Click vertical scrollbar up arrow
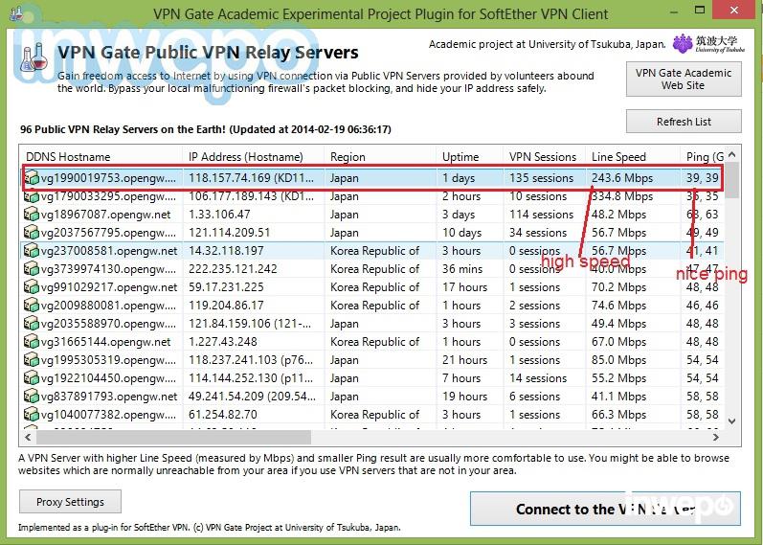Image resolution: width=763 pixels, height=545 pixels. 731,155
